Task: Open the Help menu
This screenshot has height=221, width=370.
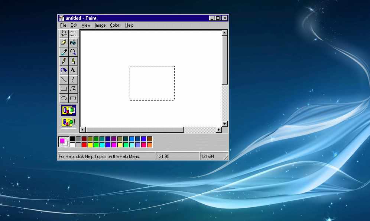Action: pyautogui.click(x=129, y=25)
